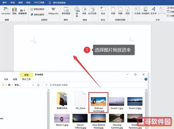
Task: Expand the Header (页眉) dropdown arrow
Action: [x=113, y=16]
